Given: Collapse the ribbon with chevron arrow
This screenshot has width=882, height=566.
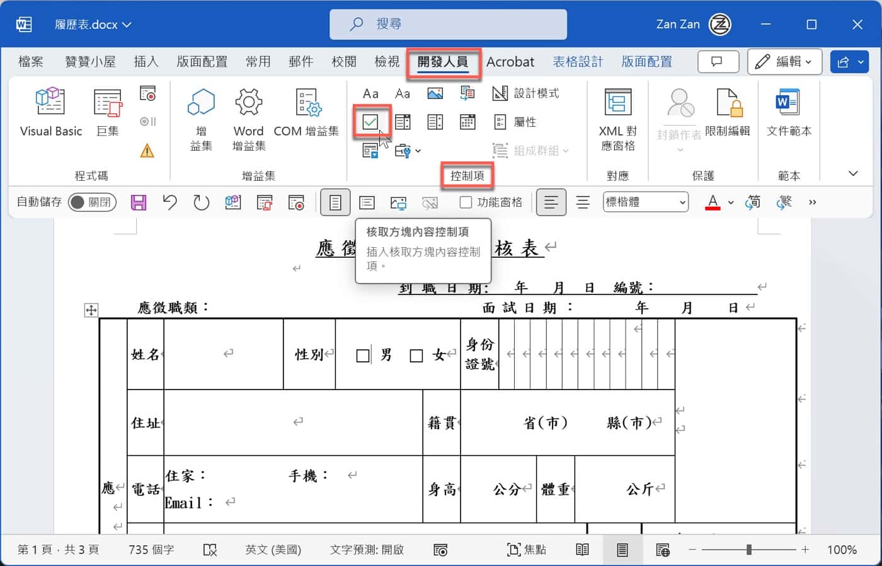Looking at the screenshot, I should (853, 173).
